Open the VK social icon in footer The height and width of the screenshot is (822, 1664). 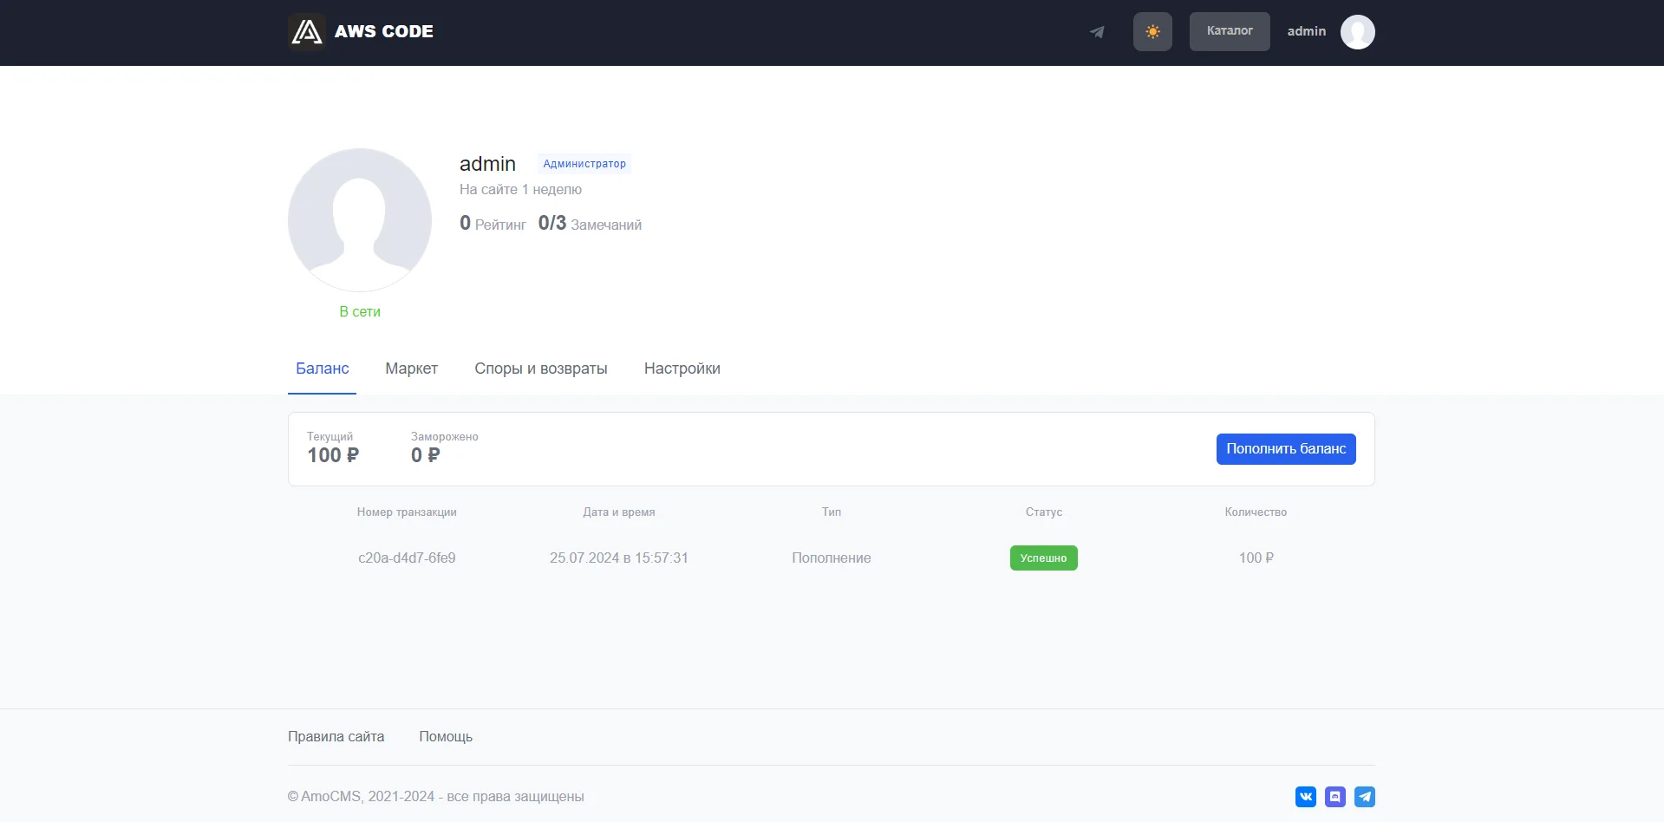[1306, 797]
